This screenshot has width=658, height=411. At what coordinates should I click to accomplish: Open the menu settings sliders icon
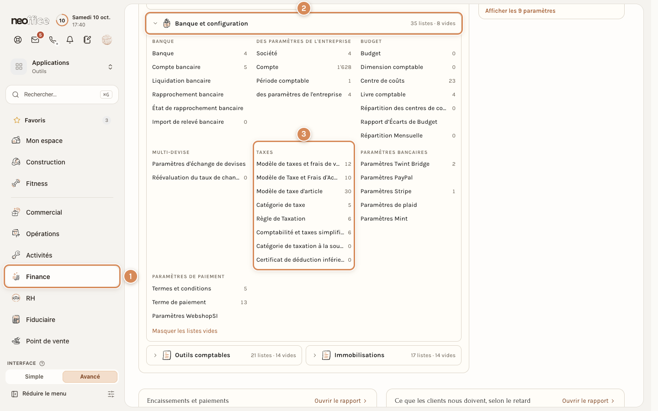click(x=111, y=394)
